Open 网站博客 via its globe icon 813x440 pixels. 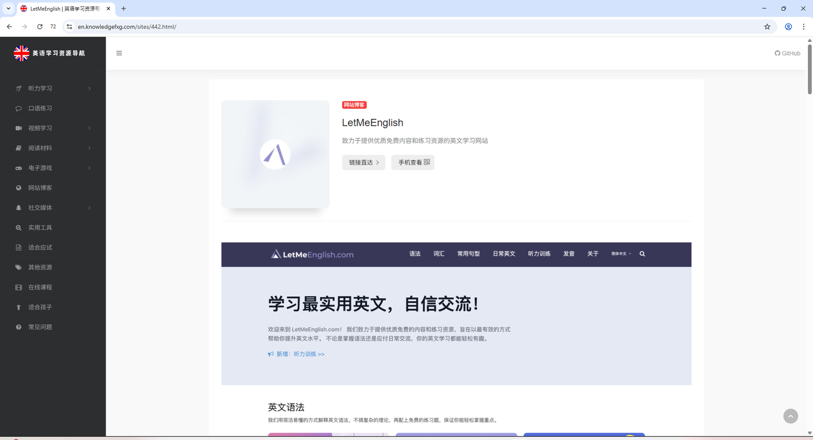pos(19,188)
